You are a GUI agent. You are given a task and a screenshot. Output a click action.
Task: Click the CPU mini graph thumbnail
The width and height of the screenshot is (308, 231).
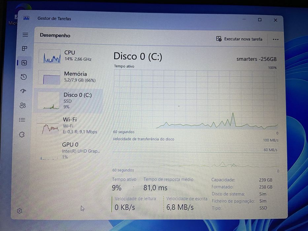point(50,56)
